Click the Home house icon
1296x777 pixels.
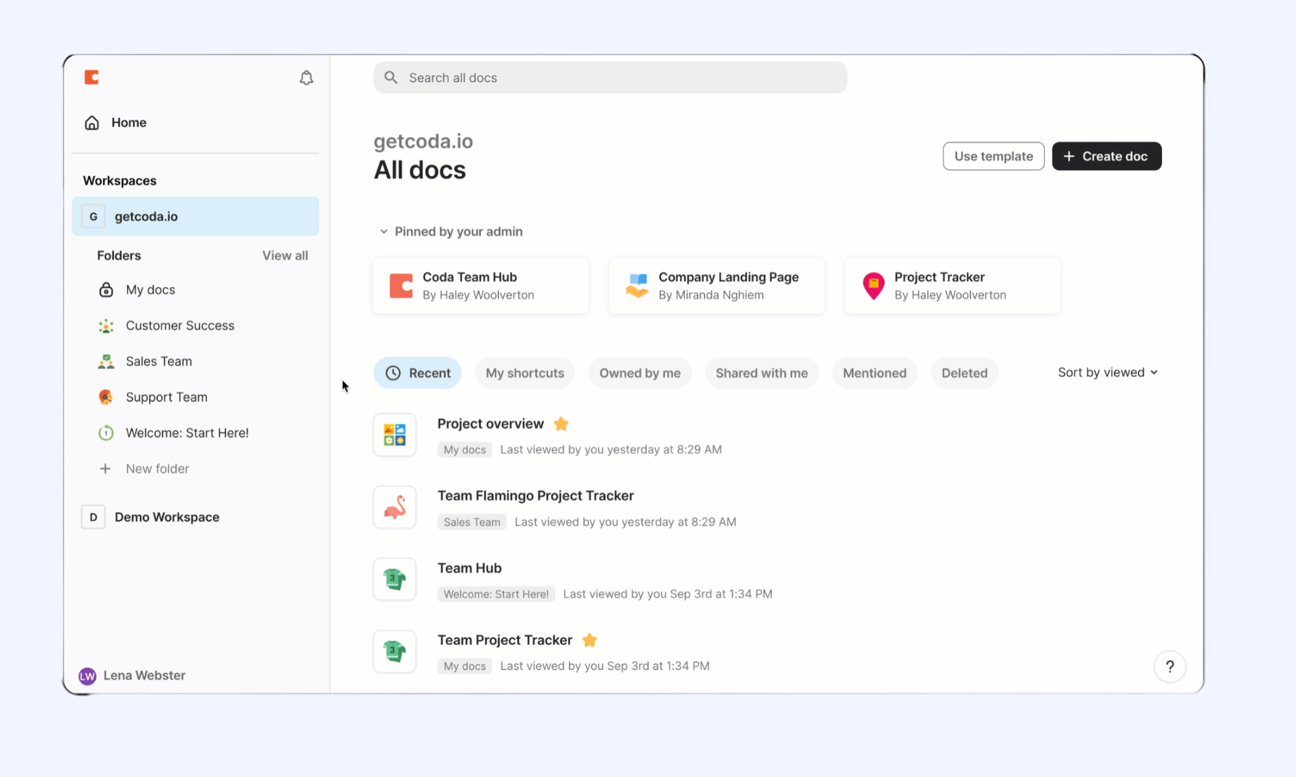point(92,122)
